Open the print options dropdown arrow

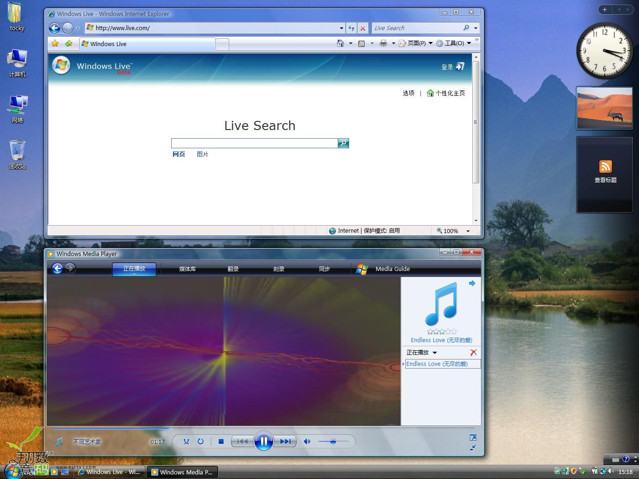click(x=393, y=43)
